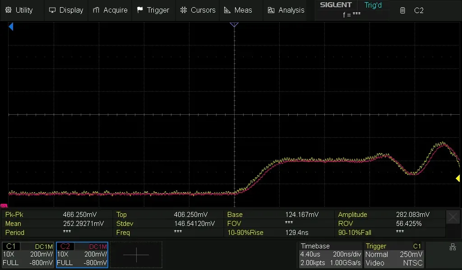Image resolution: width=462 pixels, height=270 pixels.
Task: Click the yellow trigger level arrow on right edge
Action: click(457, 179)
